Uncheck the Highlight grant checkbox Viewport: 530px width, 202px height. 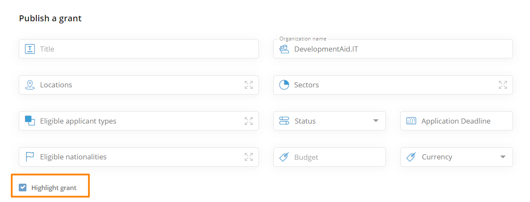tap(23, 188)
